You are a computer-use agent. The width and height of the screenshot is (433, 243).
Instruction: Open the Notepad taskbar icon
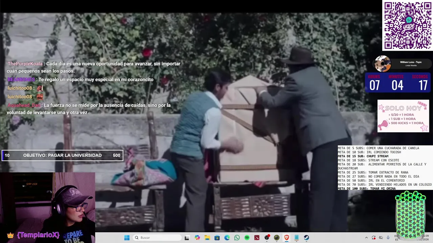pos(297,238)
